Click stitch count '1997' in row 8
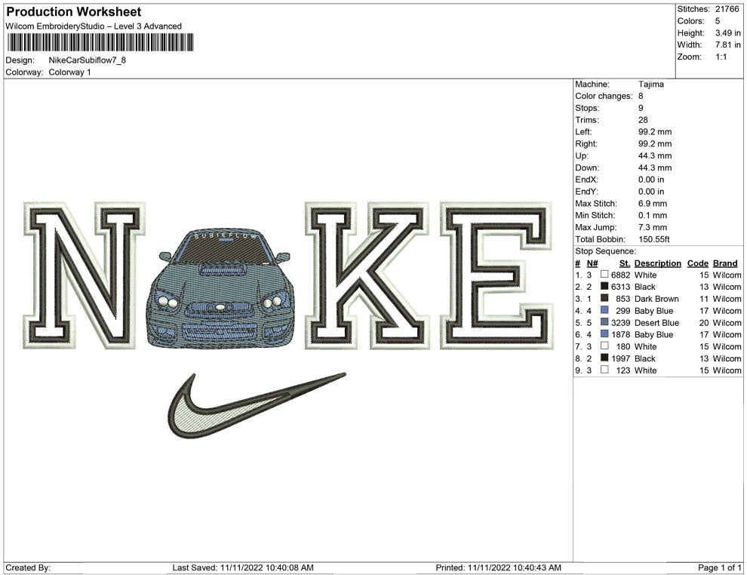 pyautogui.click(x=620, y=358)
